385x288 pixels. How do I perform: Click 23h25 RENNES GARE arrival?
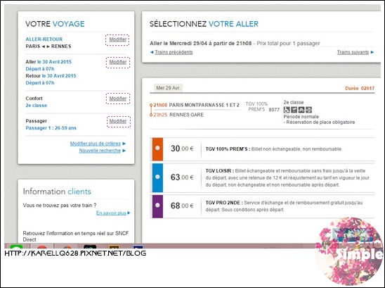point(178,115)
